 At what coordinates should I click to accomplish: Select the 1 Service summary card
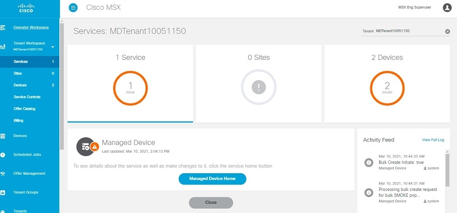[x=130, y=83]
